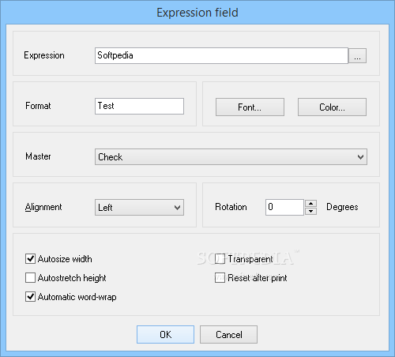Click into the Expression text field

[221, 55]
